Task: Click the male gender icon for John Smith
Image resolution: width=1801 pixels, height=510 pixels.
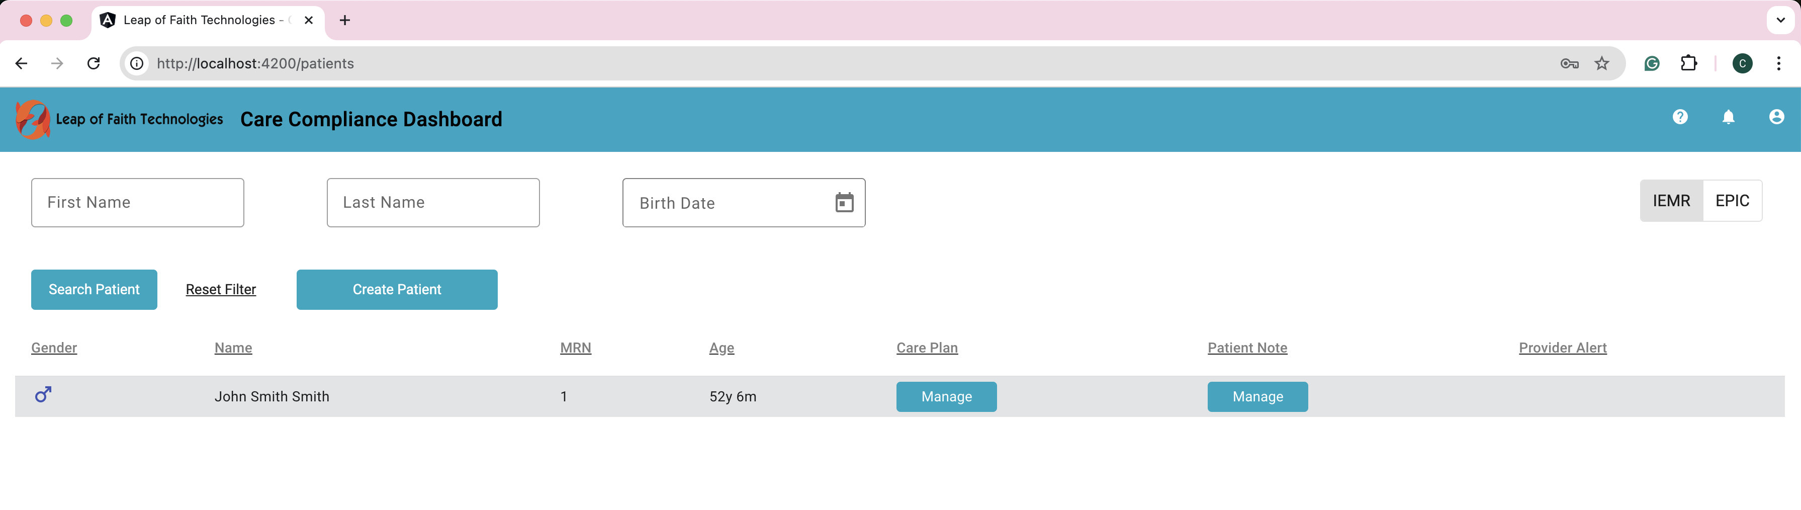Action: pos(43,395)
